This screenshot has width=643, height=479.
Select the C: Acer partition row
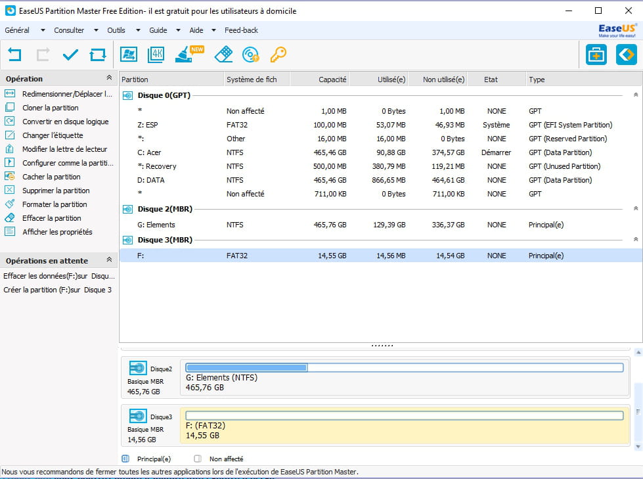381,152
